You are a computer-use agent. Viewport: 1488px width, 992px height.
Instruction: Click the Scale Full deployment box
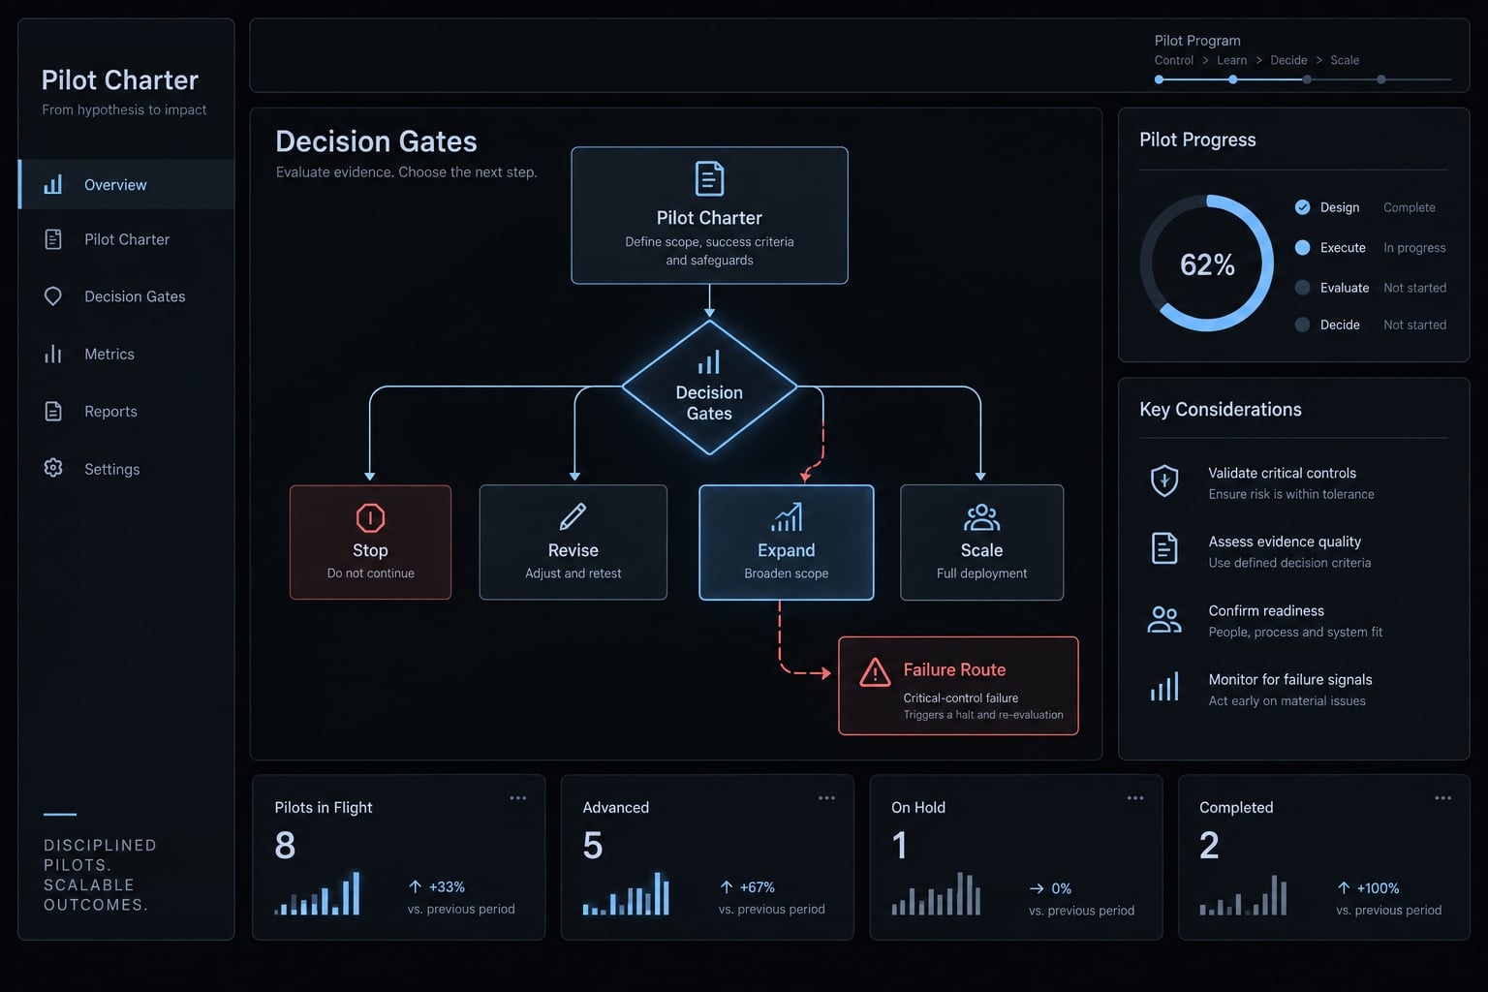pos(981,542)
